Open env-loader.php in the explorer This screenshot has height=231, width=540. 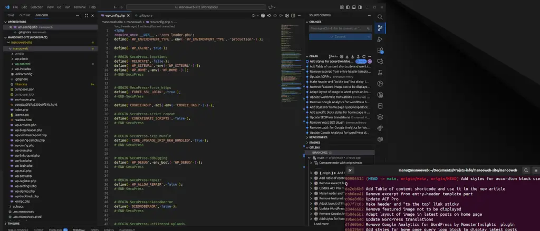pyautogui.click(x=24, y=99)
